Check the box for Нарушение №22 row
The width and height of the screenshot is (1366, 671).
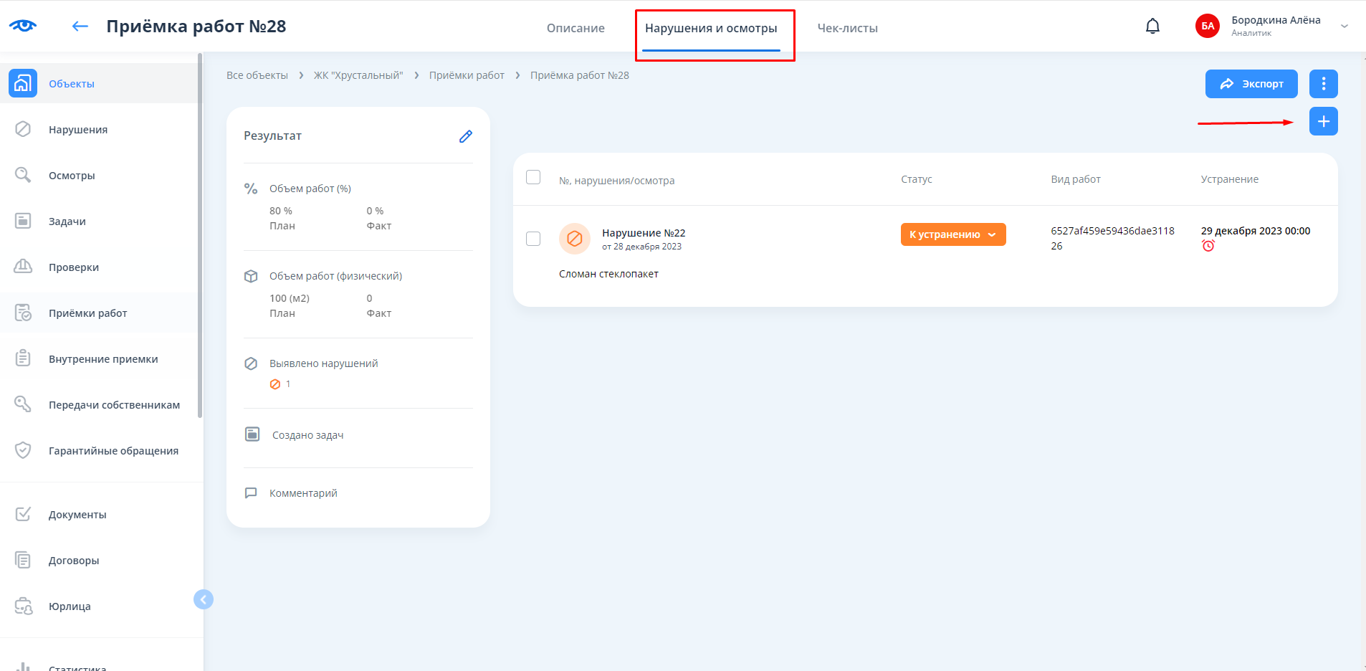pos(533,239)
